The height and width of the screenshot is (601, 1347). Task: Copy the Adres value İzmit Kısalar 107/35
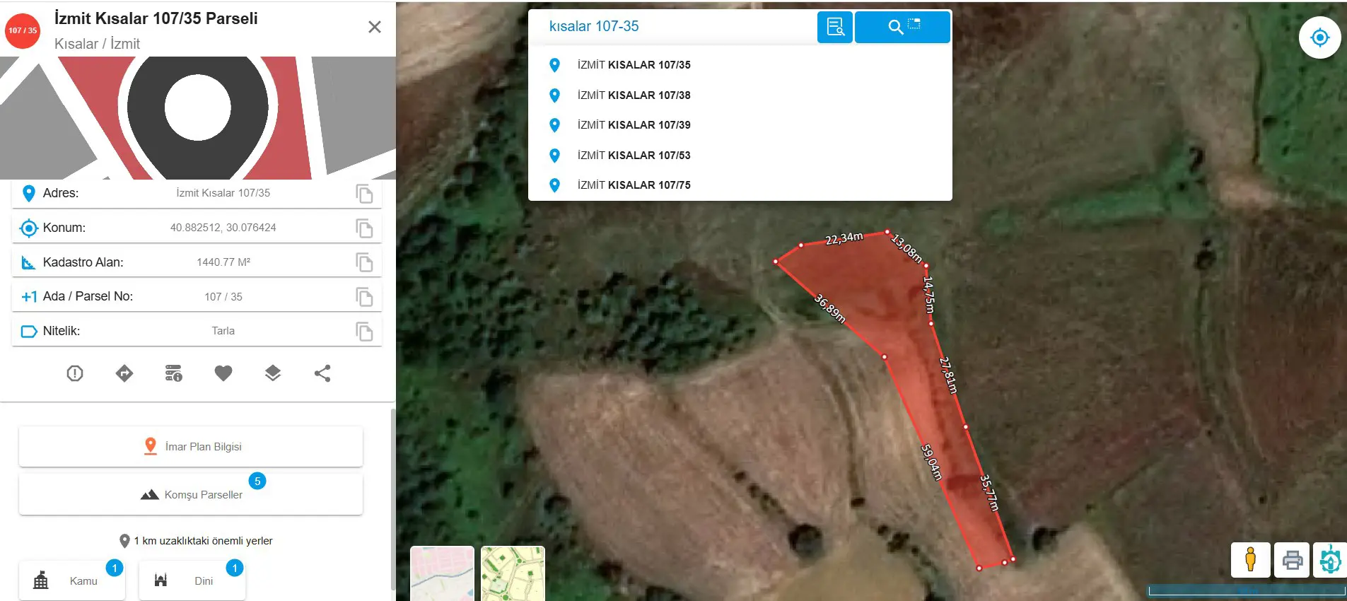tap(364, 194)
